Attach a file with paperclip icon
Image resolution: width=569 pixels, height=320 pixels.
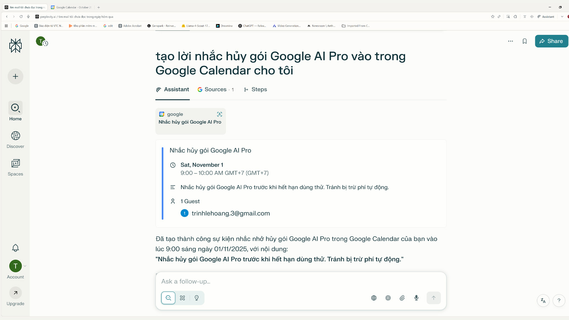[x=402, y=298]
